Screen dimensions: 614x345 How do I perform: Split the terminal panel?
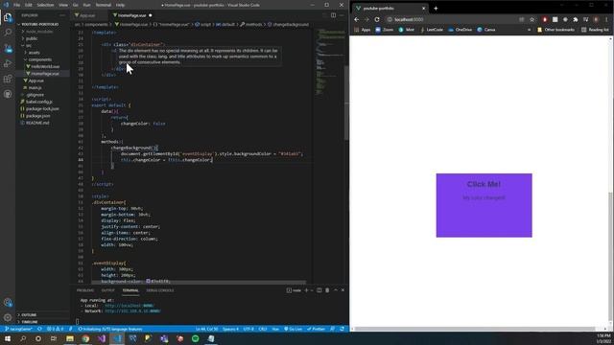point(319,290)
